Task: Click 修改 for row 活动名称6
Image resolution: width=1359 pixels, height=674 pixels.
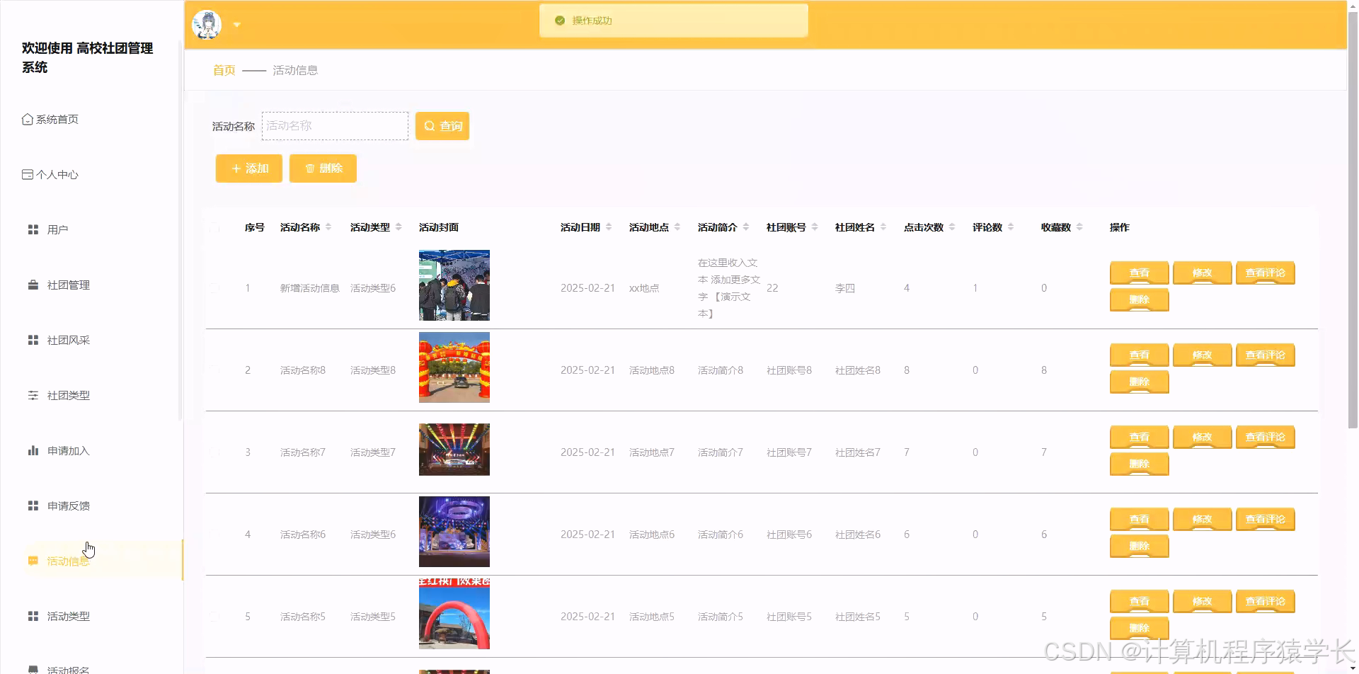Action: coord(1203,519)
